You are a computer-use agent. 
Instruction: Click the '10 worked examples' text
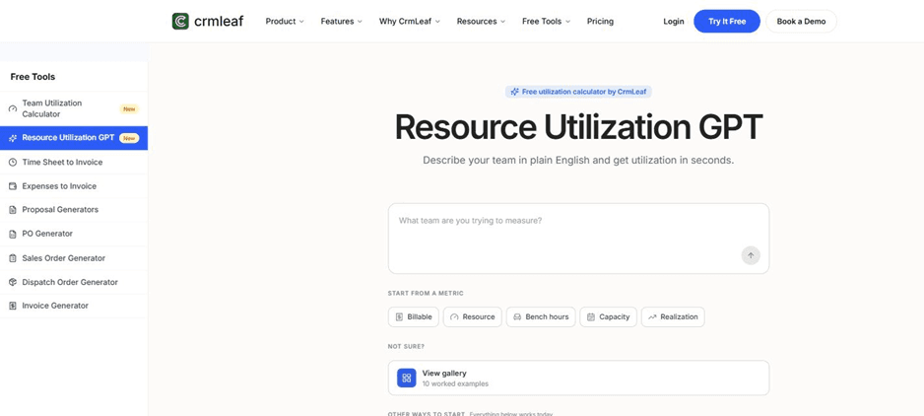[455, 383]
